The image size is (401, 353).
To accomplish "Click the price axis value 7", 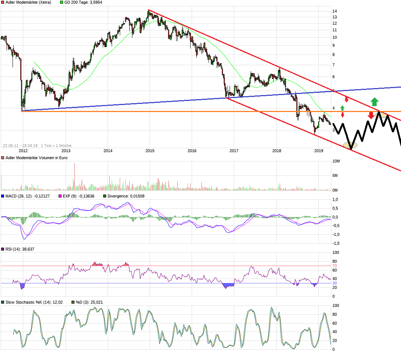I will [334, 65].
